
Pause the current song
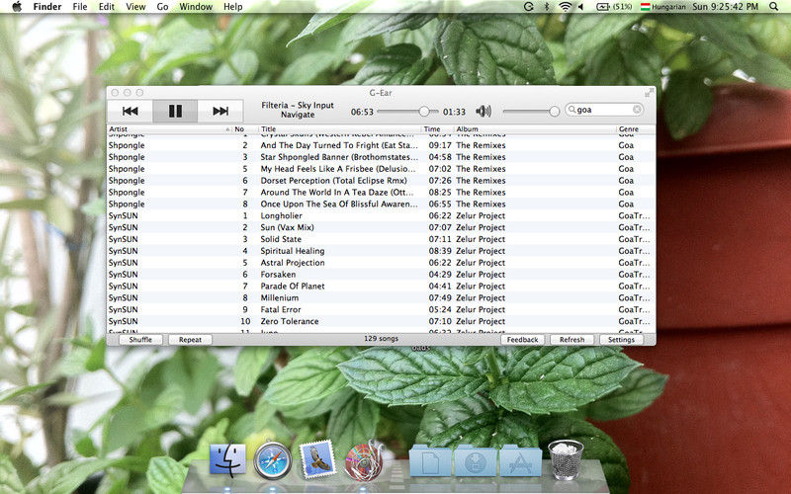(175, 111)
